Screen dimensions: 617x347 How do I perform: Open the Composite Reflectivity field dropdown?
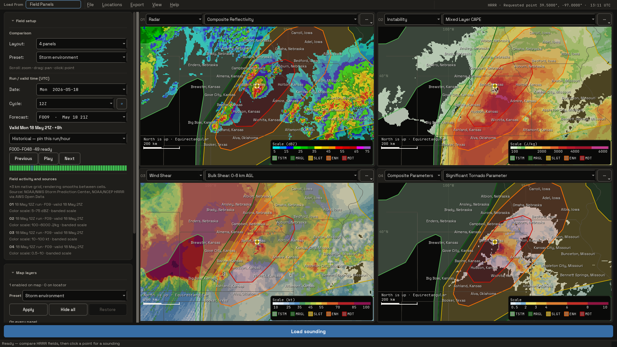point(281,20)
